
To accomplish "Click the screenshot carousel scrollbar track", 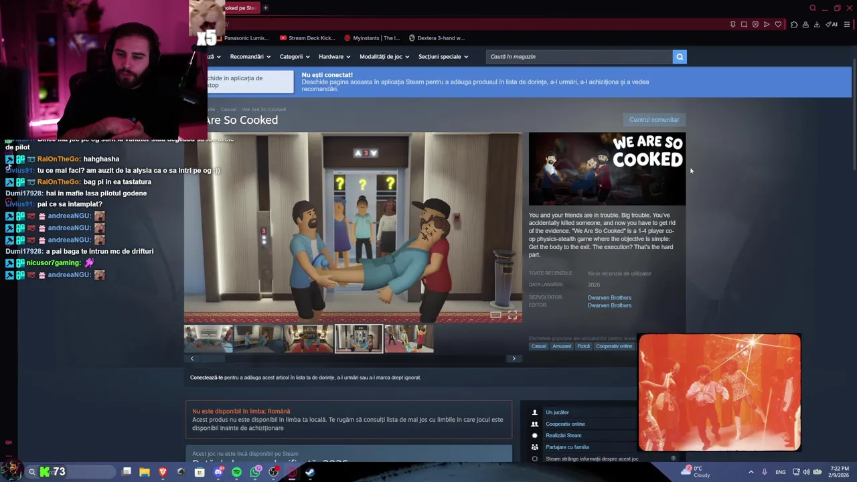I will pyautogui.click(x=353, y=359).
